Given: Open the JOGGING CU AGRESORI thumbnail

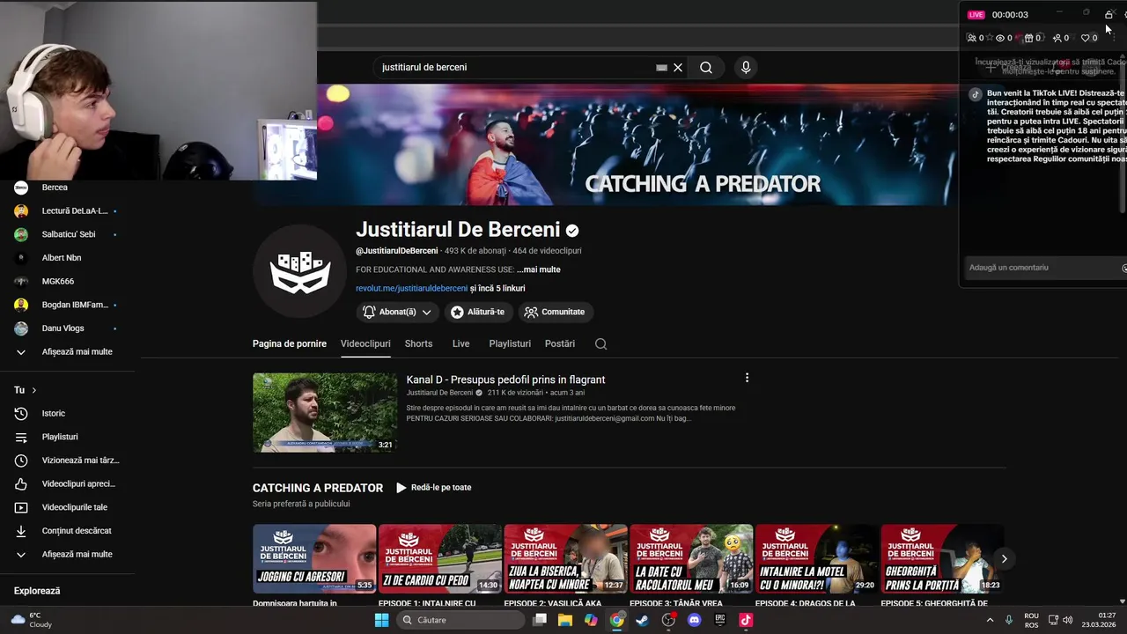Looking at the screenshot, I should pos(314,559).
